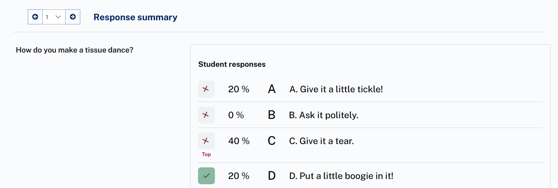The image size is (558, 188).
Task: Select the 'Give it a tear.' response
Action: 321,141
